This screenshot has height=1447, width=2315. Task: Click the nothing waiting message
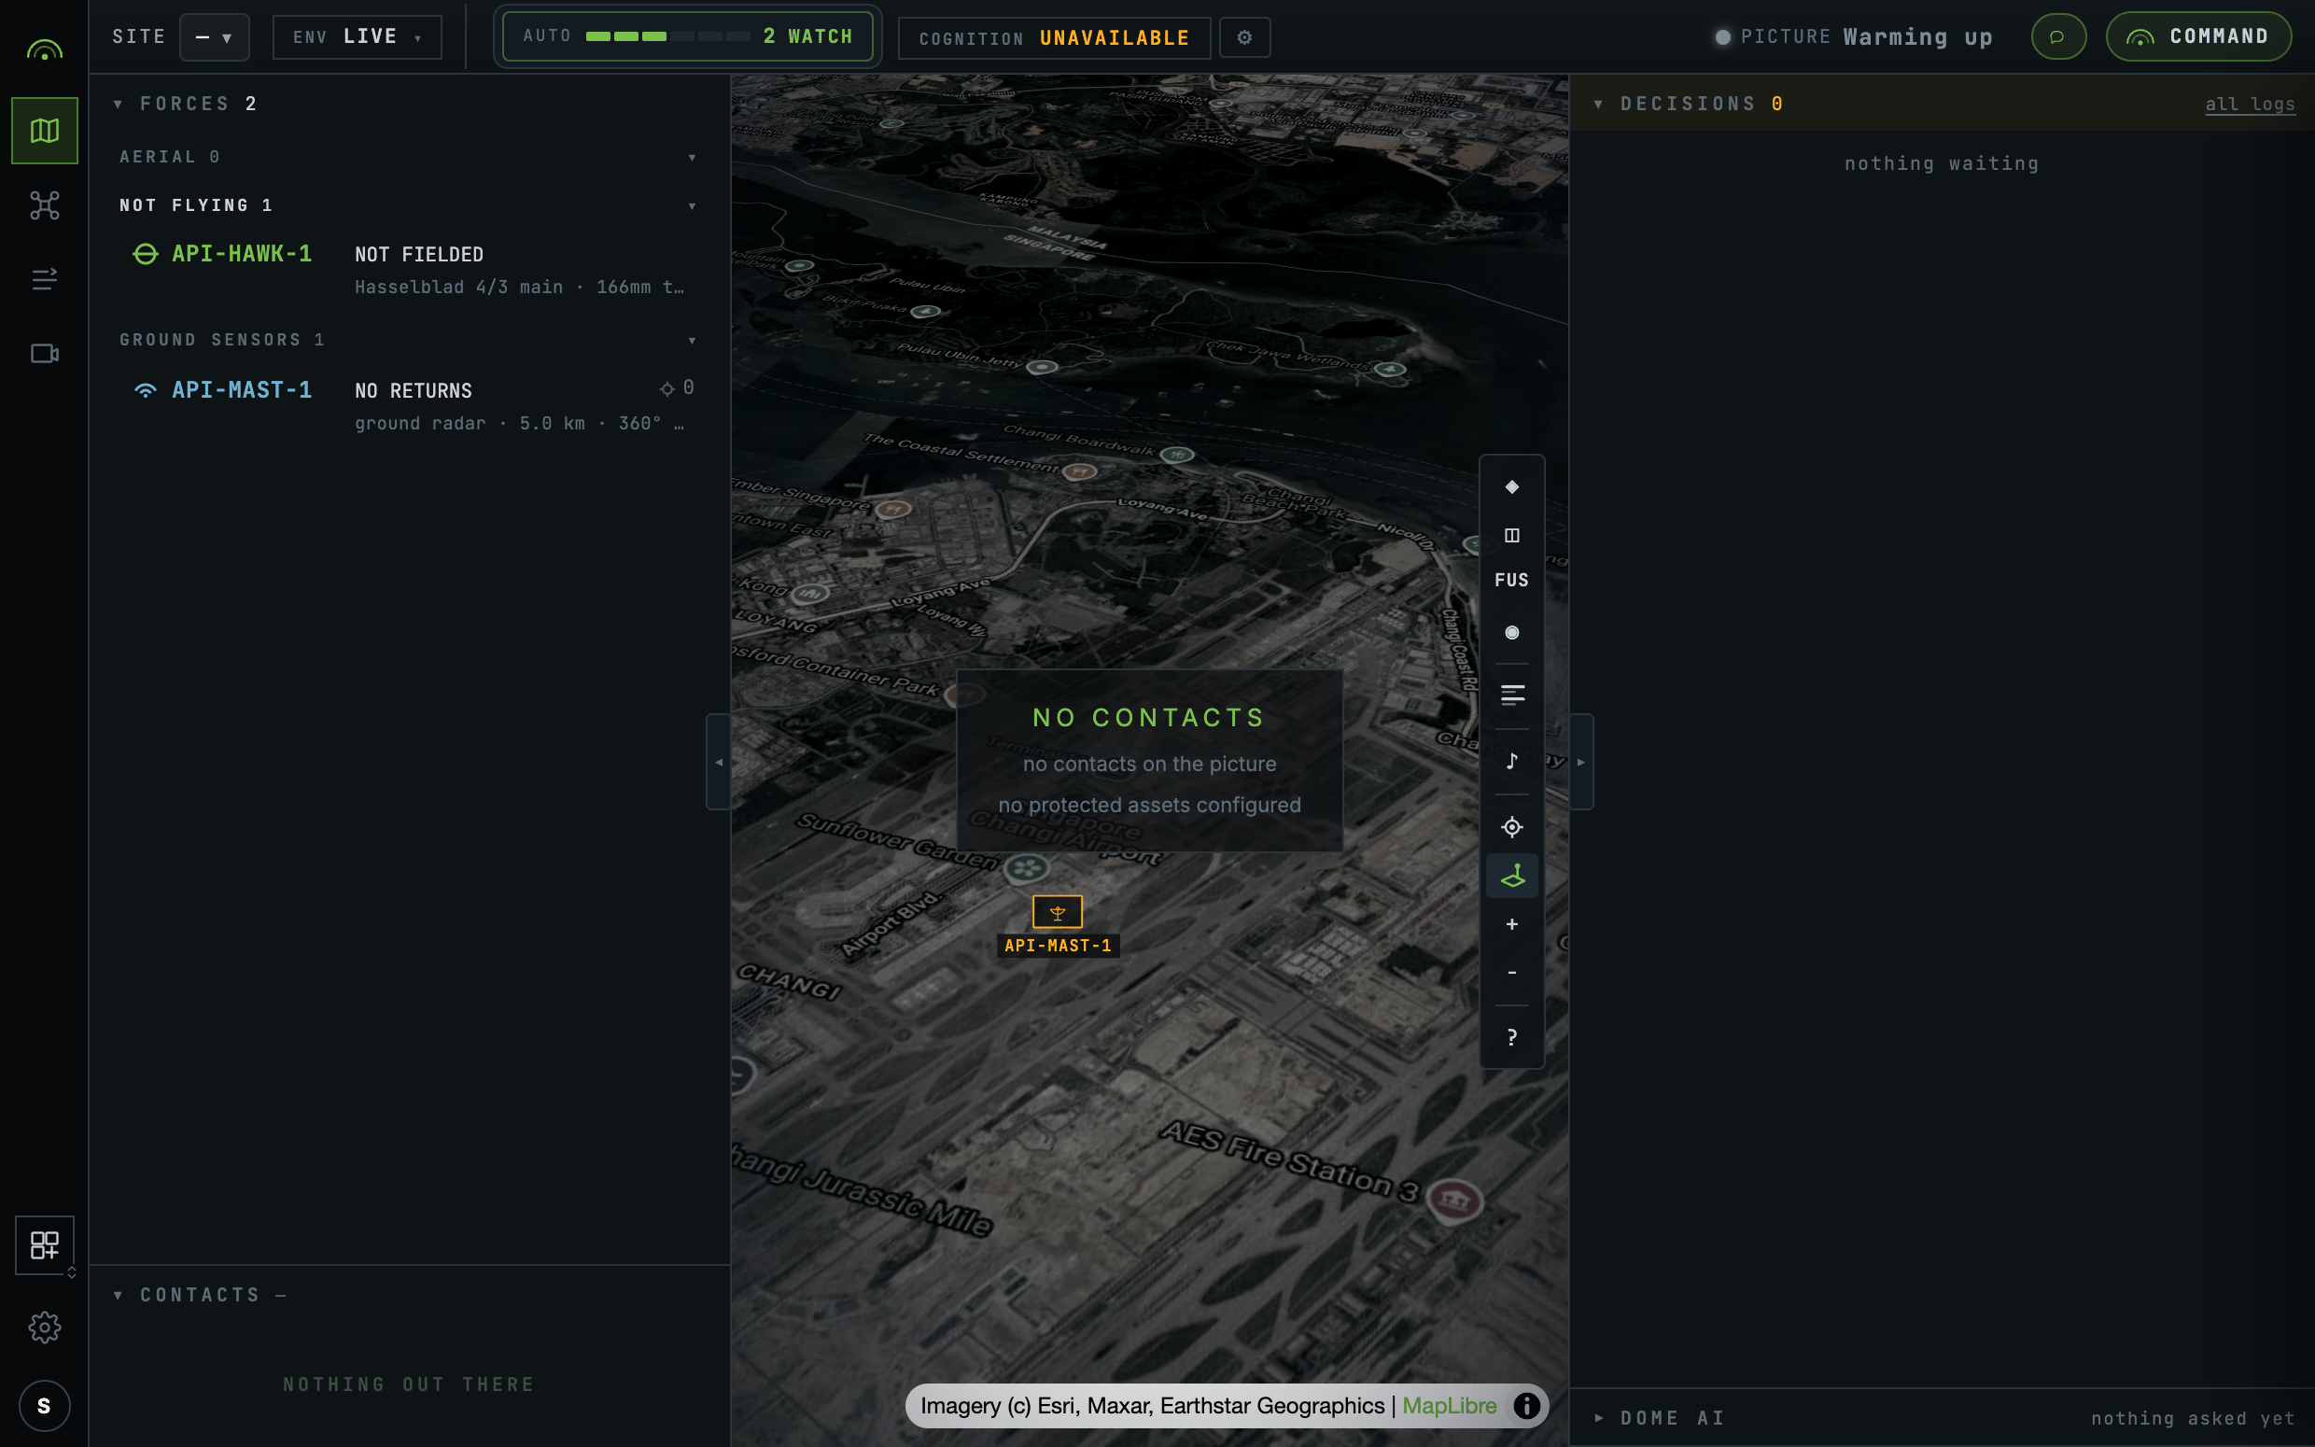pyautogui.click(x=1941, y=163)
